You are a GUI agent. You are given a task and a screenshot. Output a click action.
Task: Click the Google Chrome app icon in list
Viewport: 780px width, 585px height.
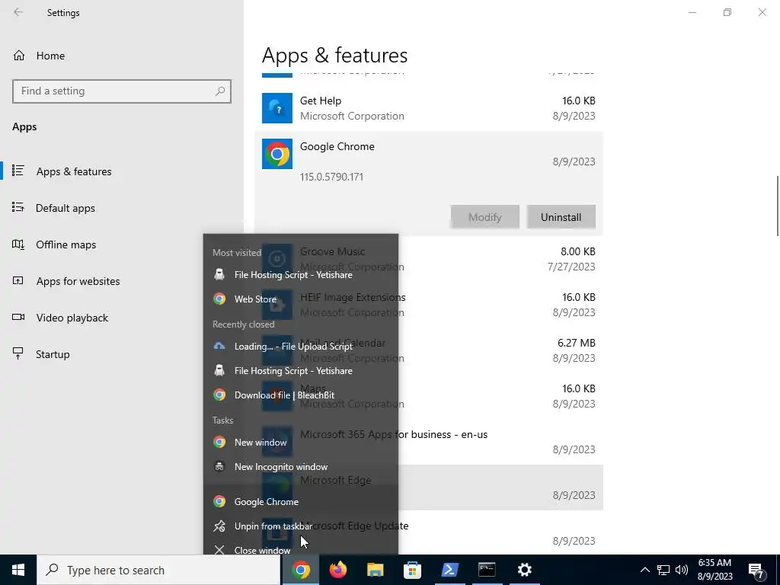[277, 154]
